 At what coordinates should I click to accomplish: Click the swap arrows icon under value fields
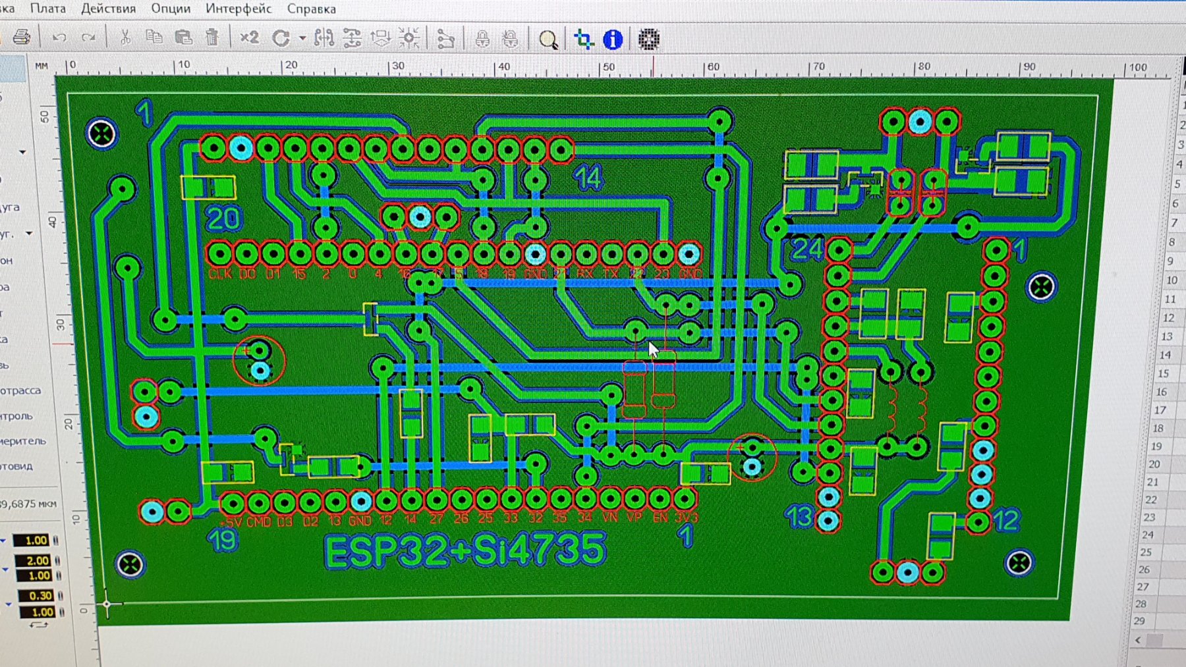(x=39, y=625)
